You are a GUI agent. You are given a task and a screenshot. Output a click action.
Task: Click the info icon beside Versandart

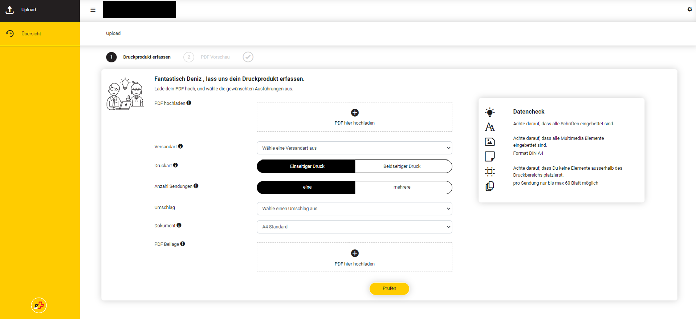(x=180, y=146)
